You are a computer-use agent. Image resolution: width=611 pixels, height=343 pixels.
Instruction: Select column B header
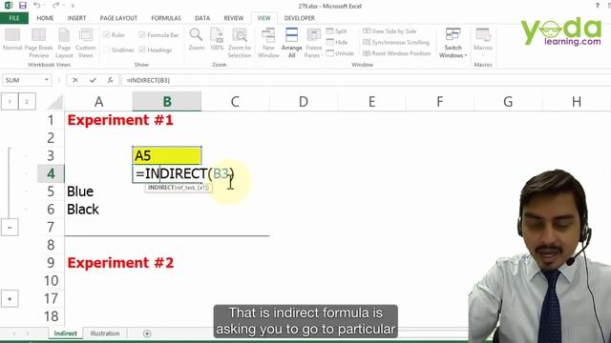point(167,102)
